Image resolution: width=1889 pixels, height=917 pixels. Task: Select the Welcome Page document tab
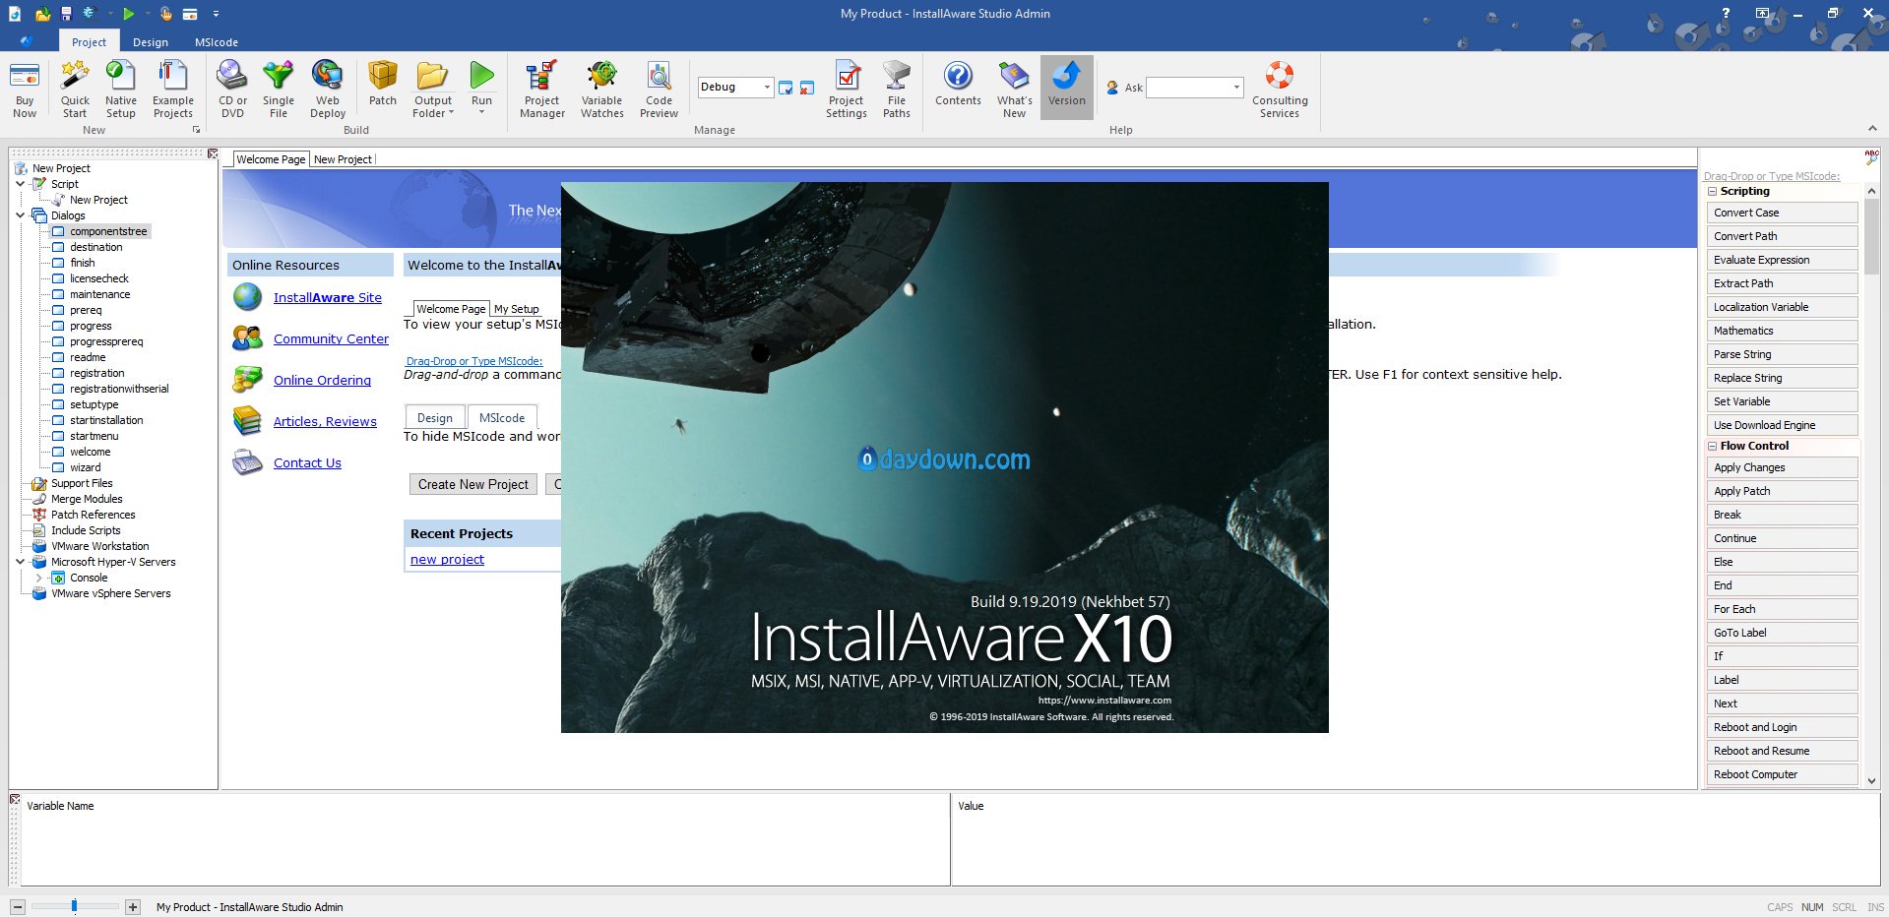tap(271, 159)
